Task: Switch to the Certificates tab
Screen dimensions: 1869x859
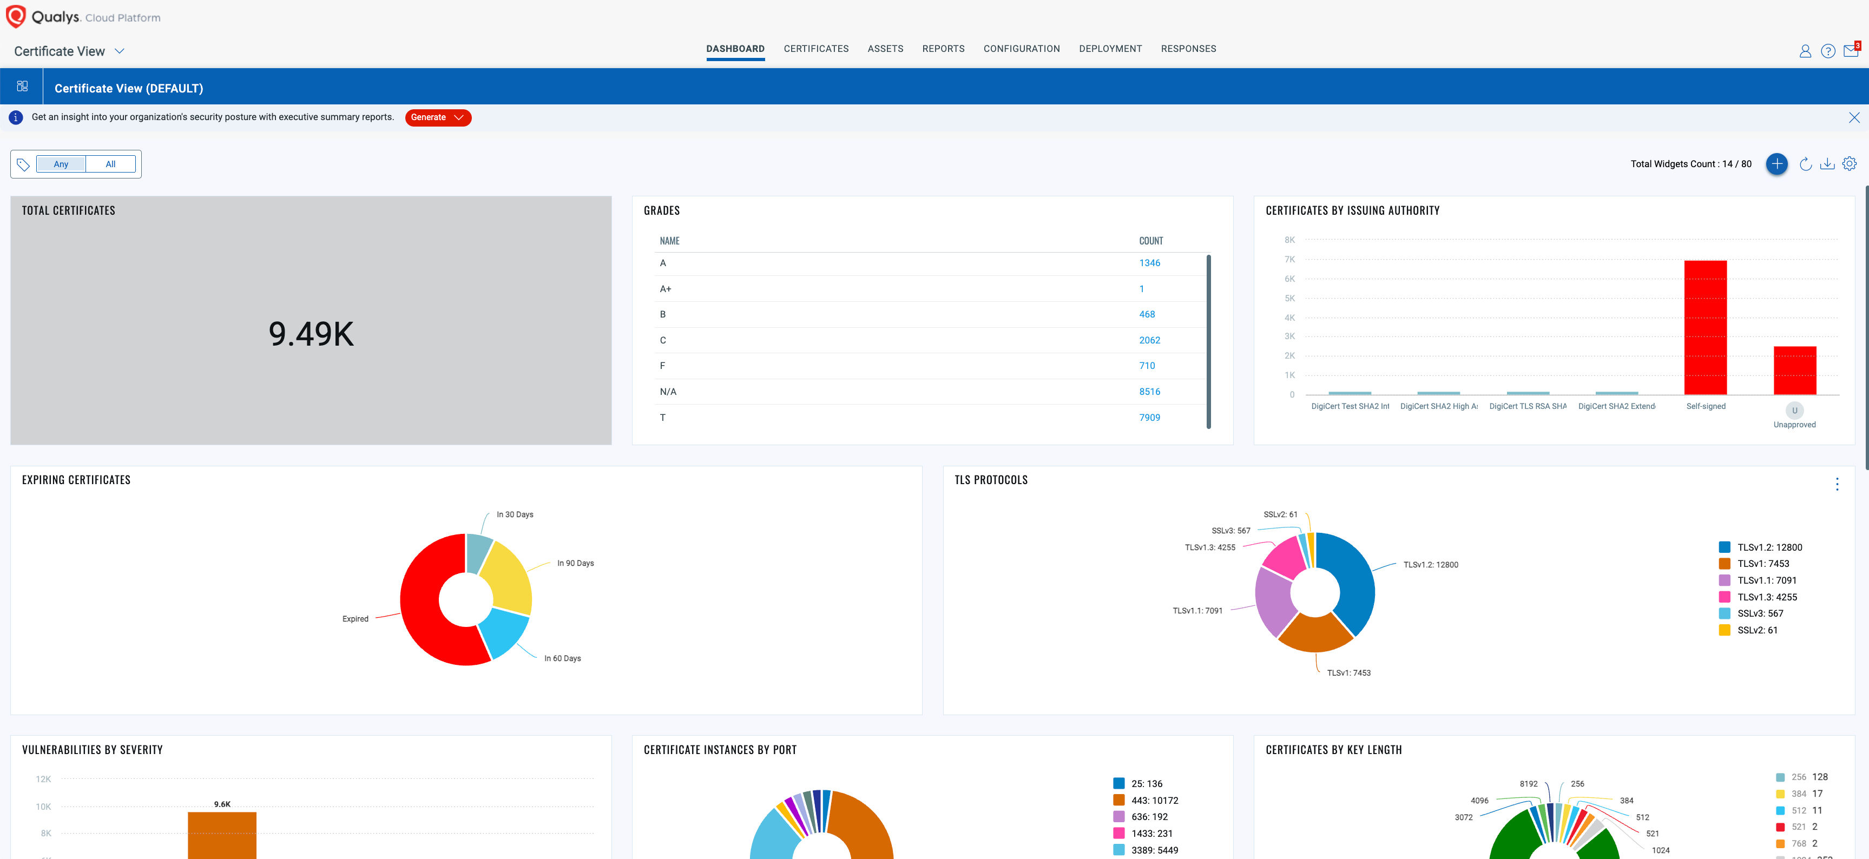Action: [815, 49]
